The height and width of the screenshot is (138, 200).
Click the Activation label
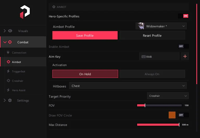click(x=59, y=65)
